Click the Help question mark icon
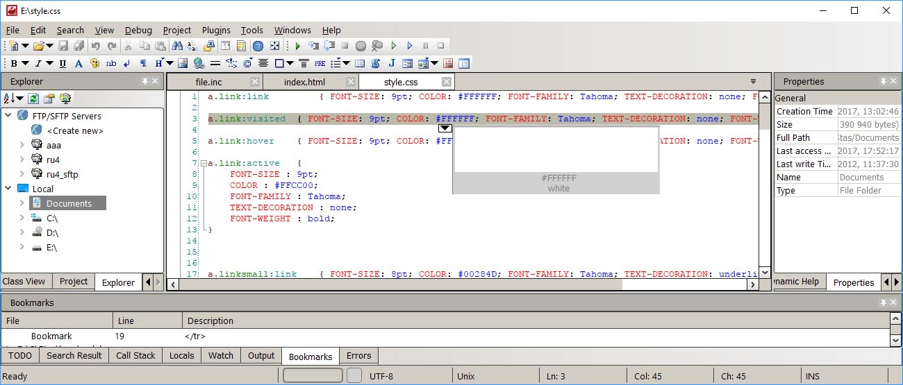Image resolution: width=903 pixels, height=385 pixels. tap(258, 46)
